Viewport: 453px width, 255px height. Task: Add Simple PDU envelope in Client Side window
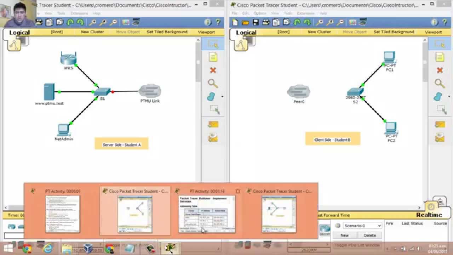440,124
